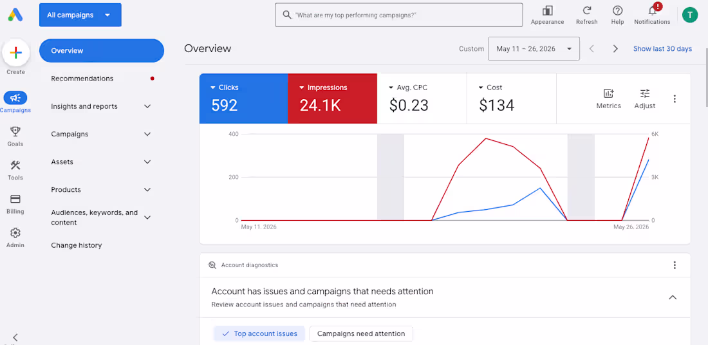This screenshot has width=708, height=345.
Task: Click the Adjust sliders icon
Action: 645,93
